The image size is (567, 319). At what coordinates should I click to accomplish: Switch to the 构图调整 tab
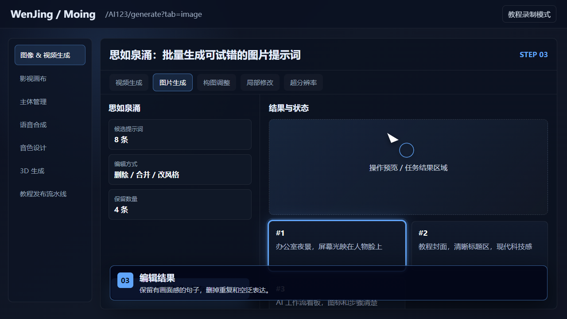pyautogui.click(x=217, y=82)
